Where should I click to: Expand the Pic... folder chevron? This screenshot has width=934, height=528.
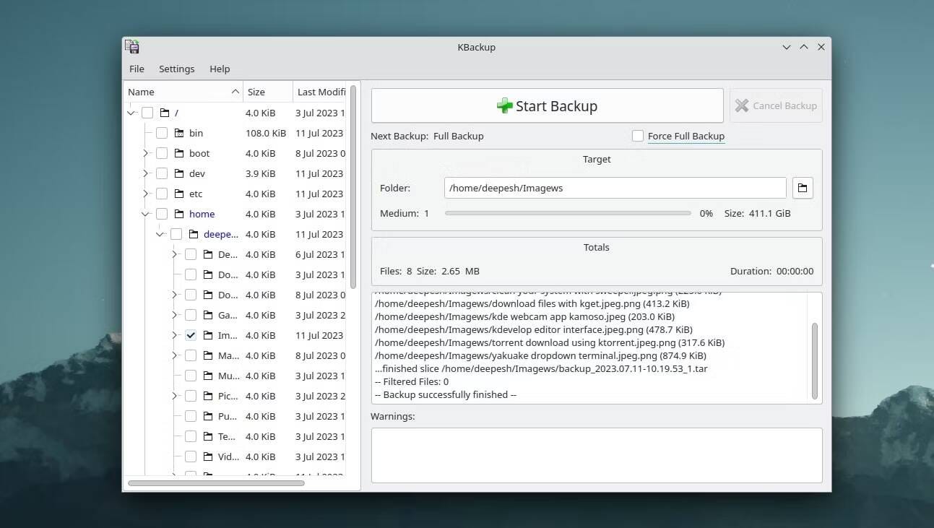pyautogui.click(x=173, y=396)
